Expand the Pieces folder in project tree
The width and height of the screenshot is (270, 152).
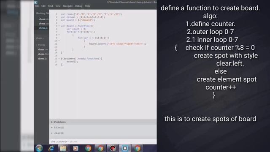point(41,45)
